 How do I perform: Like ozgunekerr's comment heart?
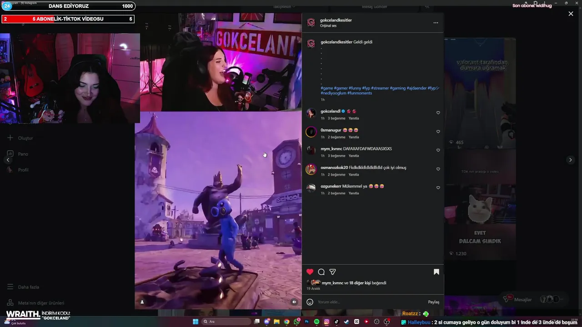click(x=438, y=188)
